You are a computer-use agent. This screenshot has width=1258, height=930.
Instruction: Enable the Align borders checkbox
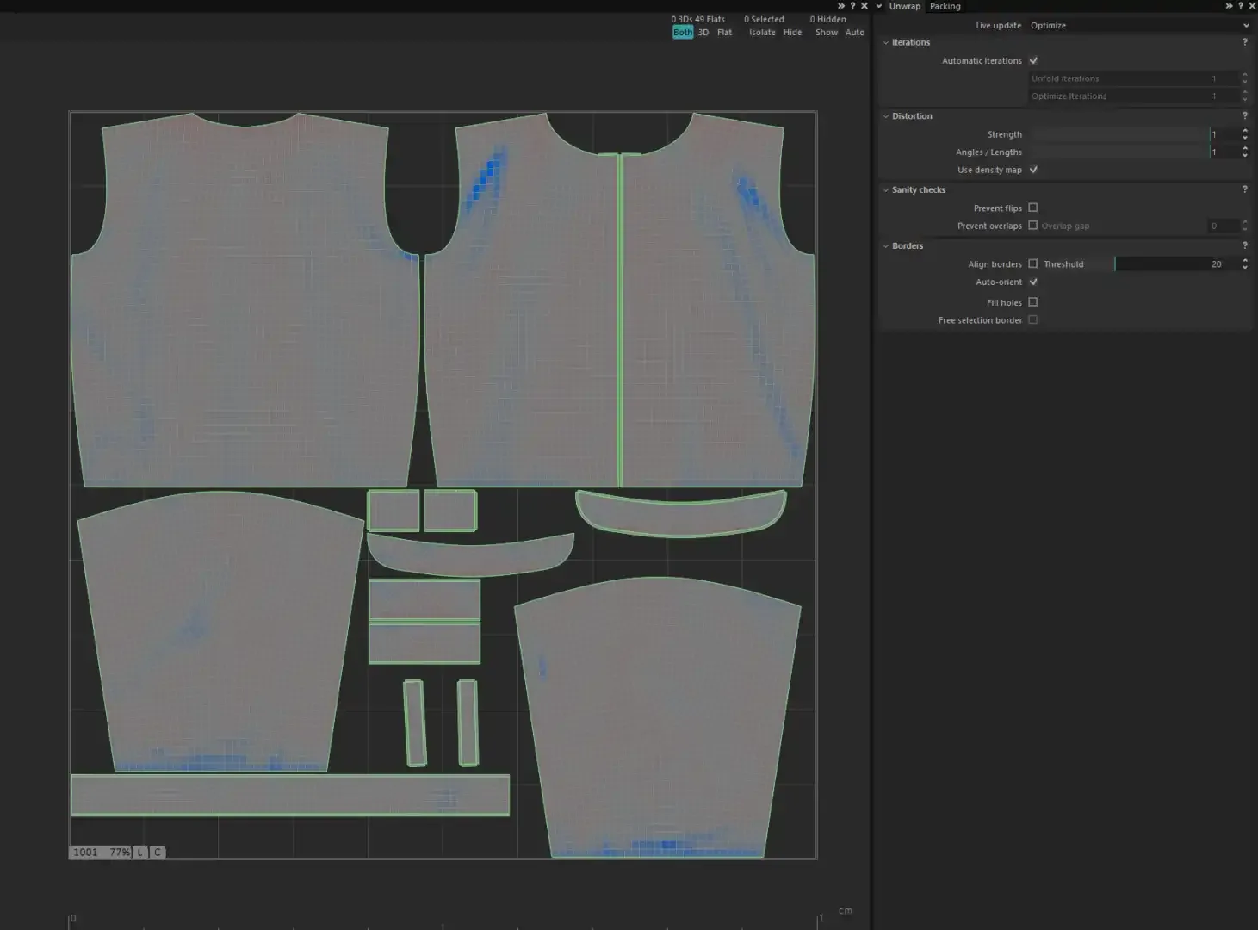[1033, 264]
